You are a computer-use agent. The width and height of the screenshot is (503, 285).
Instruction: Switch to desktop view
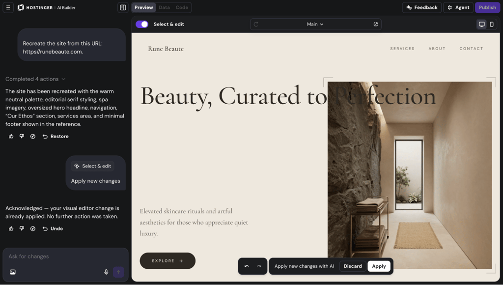click(481, 24)
